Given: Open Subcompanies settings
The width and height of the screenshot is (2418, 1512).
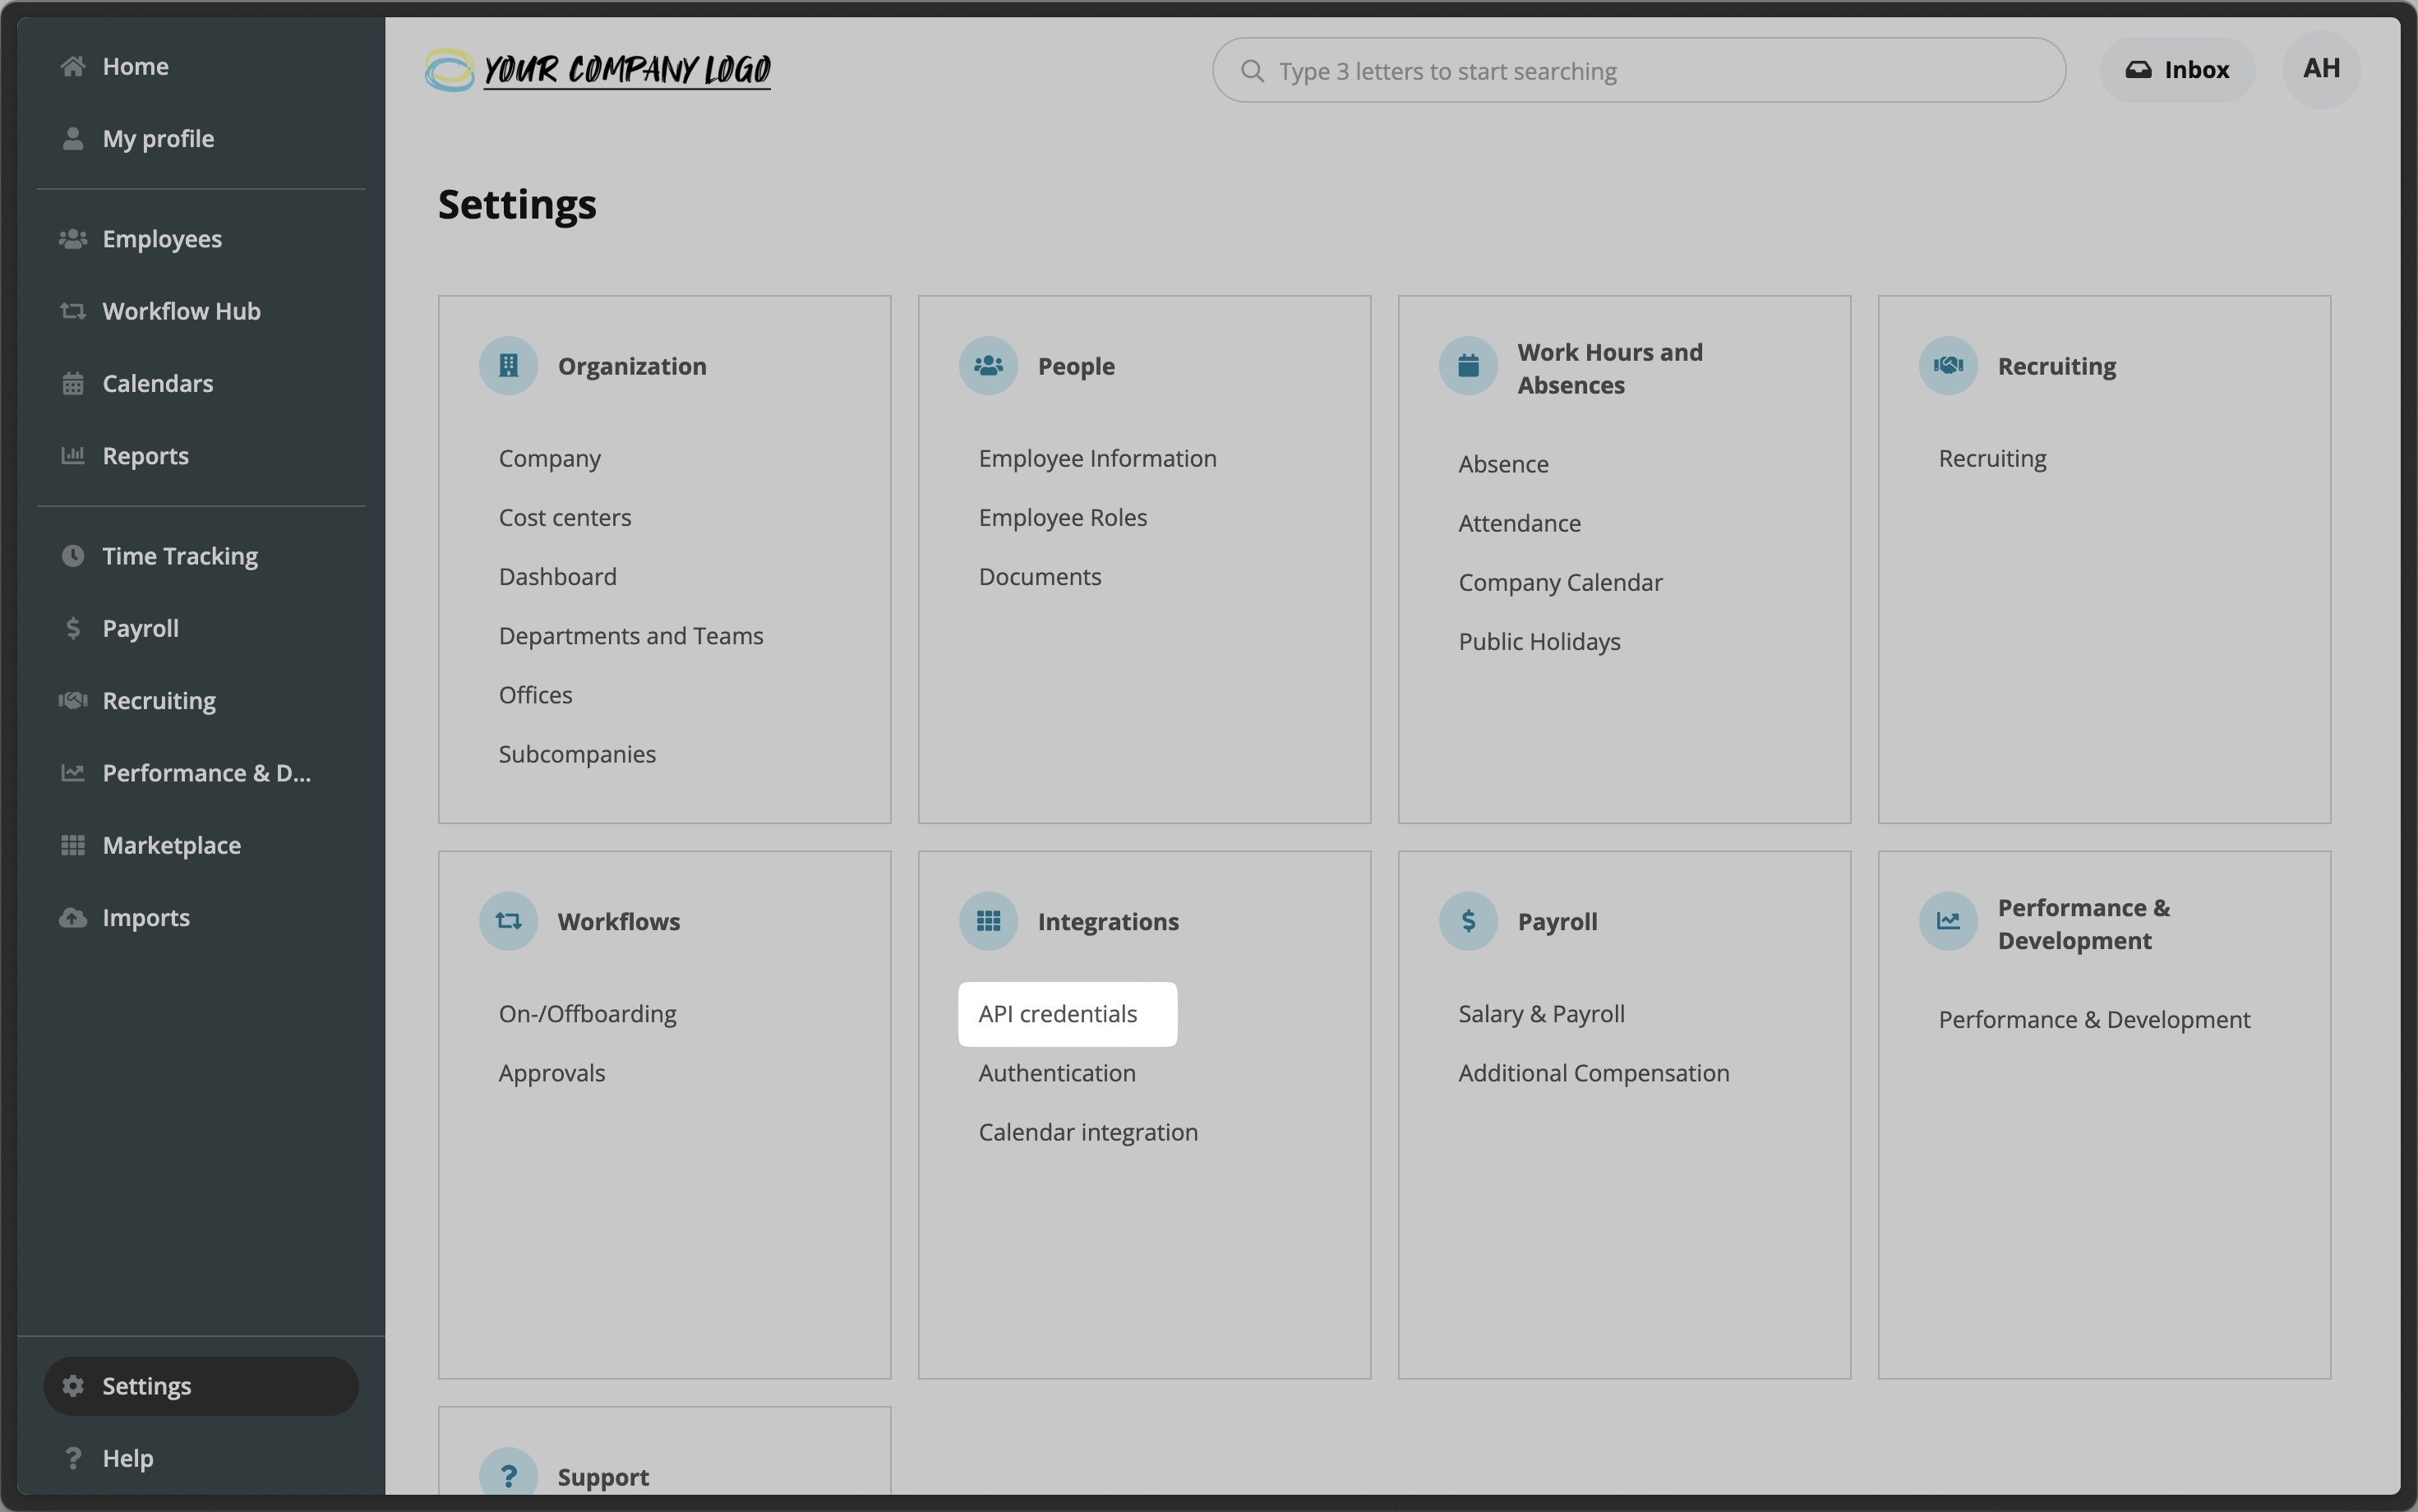Looking at the screenshot, I should (x=577, y=754).
